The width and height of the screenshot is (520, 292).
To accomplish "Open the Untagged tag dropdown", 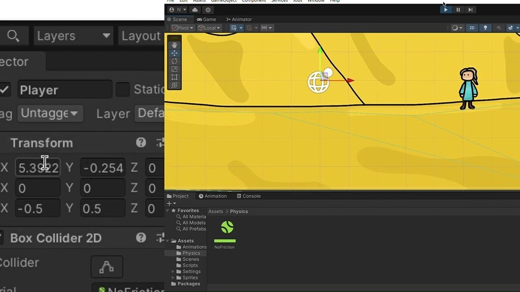I will (50, 113).
